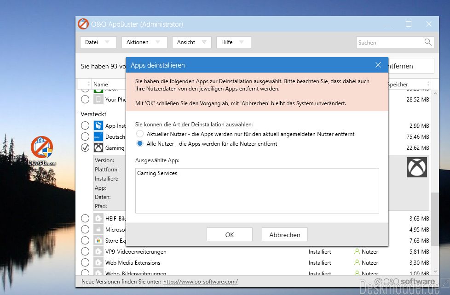Click the Web Media Extensions app icon
Viewport: 450px width, 295px height.
click(x=98, y=262)
